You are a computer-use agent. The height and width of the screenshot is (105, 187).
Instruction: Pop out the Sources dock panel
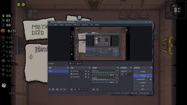pyautogui.click(x=90, y=68)
